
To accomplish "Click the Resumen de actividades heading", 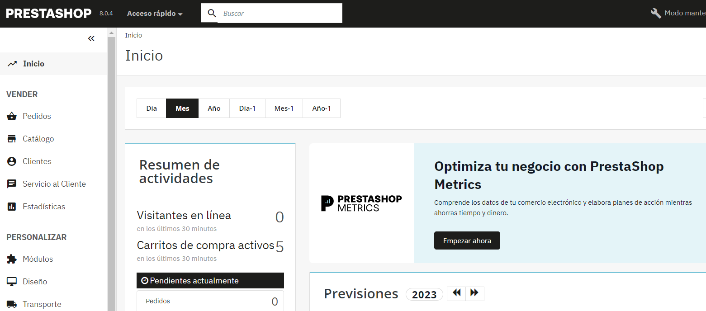I will pos(180,171).
